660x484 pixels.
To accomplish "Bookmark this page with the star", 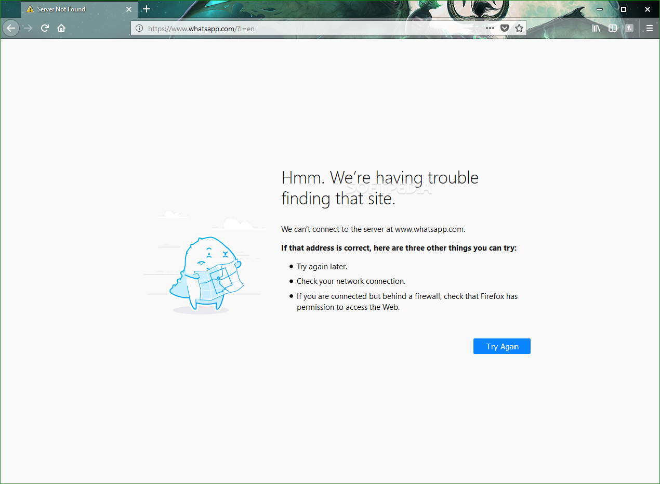I will tap(519, 28).
